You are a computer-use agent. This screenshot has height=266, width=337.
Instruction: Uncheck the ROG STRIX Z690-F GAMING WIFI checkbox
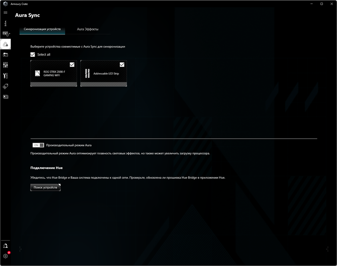[x=72, y=65]
